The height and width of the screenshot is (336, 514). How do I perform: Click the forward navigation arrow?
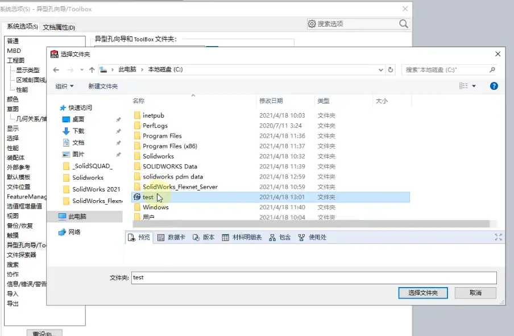click(x=70, y=70)
